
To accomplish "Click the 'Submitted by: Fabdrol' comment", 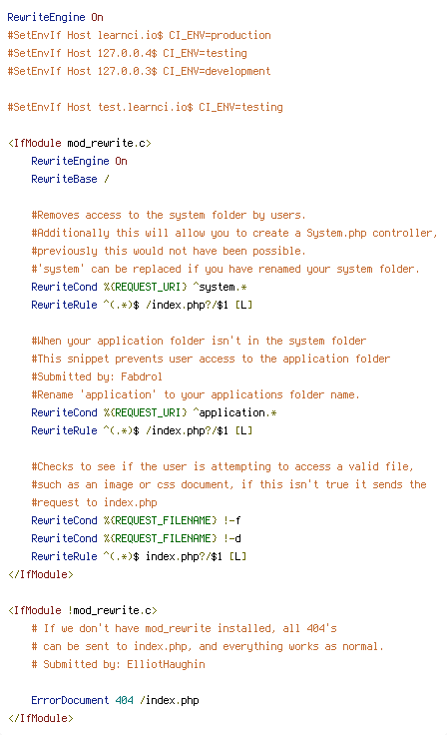I will (x=97, y=376).
